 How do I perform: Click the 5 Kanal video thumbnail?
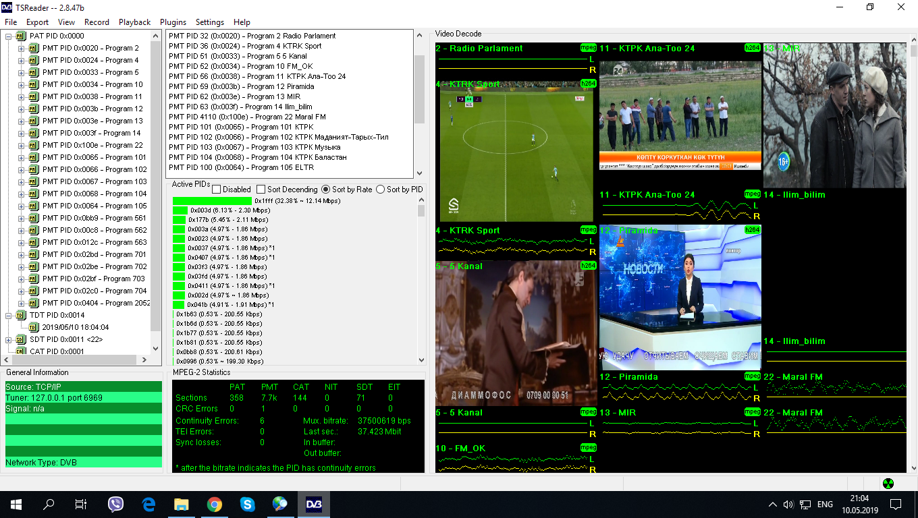click(x=516, y=333)
